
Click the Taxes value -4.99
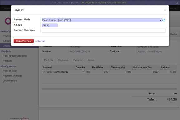click(174, 93)
